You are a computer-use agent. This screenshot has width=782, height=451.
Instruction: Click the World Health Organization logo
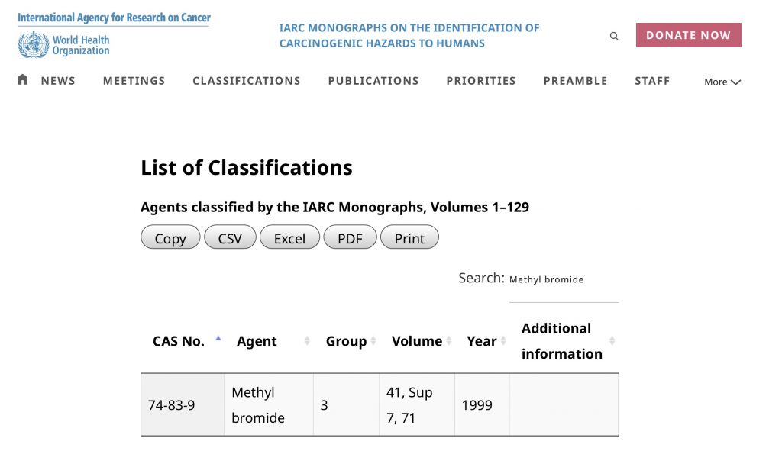tap(64, 44)
